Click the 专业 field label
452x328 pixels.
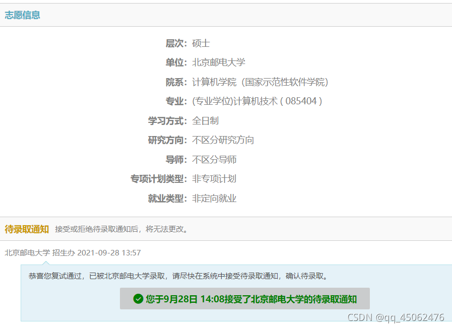click(176, 101)
